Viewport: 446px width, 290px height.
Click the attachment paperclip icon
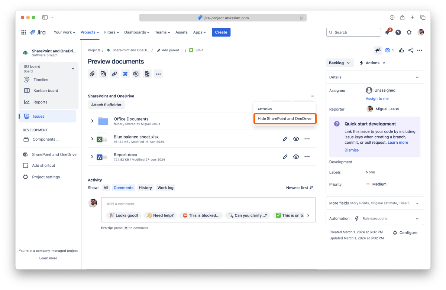92,74
